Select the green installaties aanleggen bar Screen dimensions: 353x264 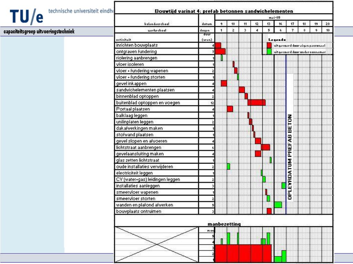coord(283,186)
